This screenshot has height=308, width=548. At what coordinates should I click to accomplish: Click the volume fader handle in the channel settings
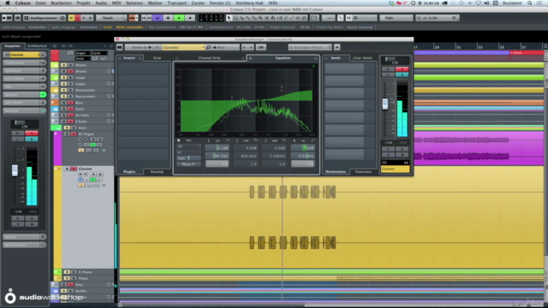(385, 104)
